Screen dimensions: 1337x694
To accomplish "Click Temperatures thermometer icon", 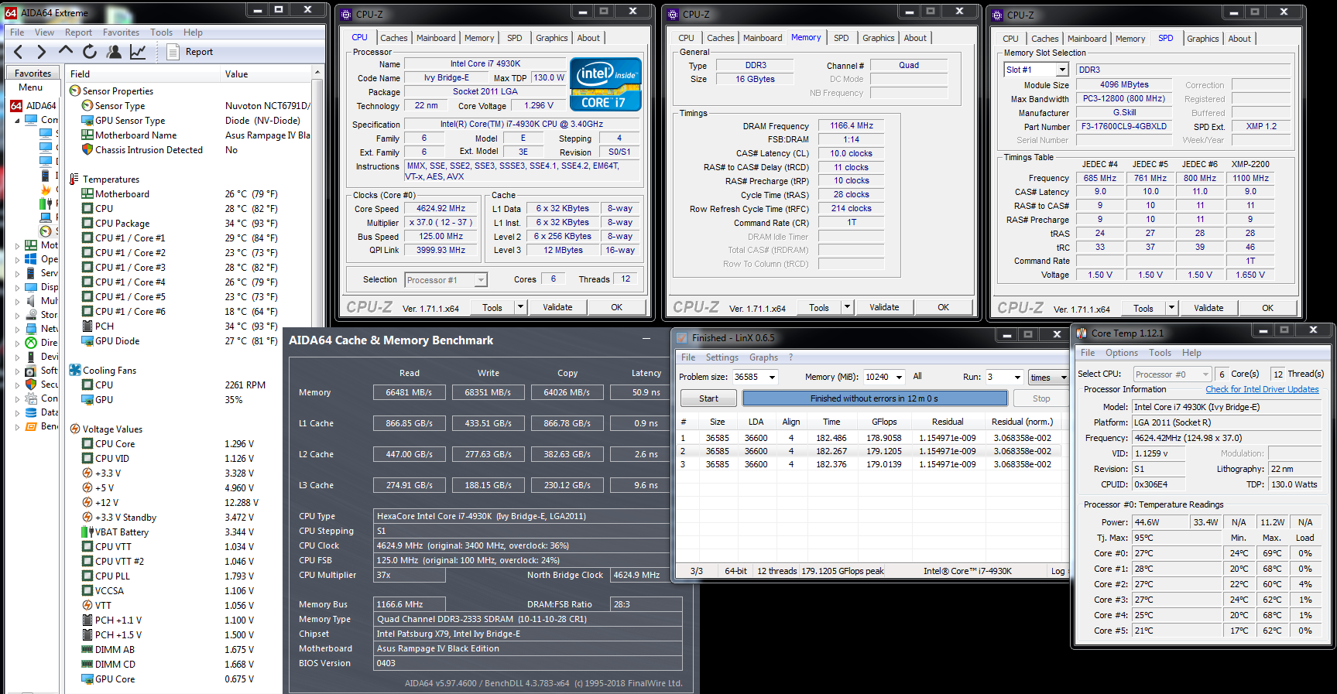I will coord(75,179).
